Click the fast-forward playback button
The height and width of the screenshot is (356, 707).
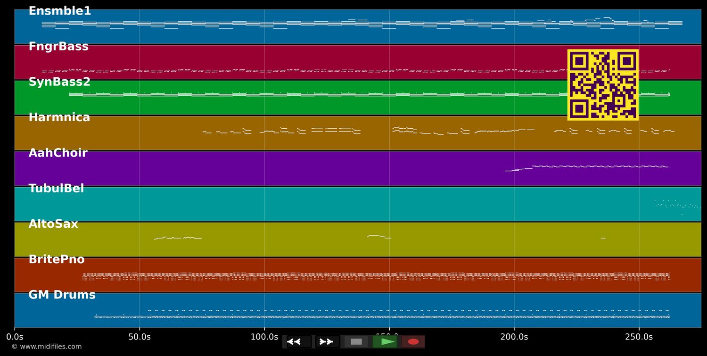pos(328,341)
